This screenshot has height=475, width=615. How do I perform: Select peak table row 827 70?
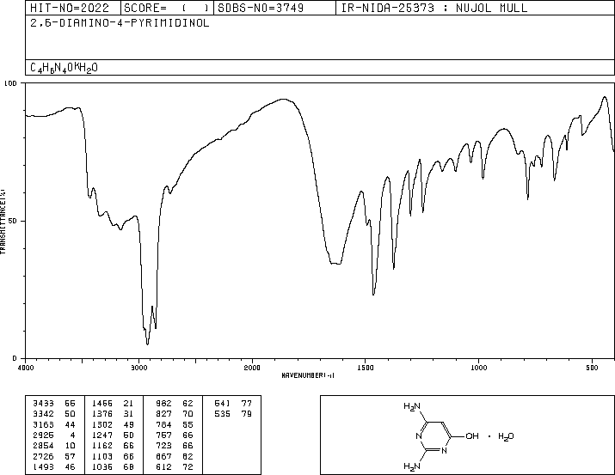click(175, 413)
